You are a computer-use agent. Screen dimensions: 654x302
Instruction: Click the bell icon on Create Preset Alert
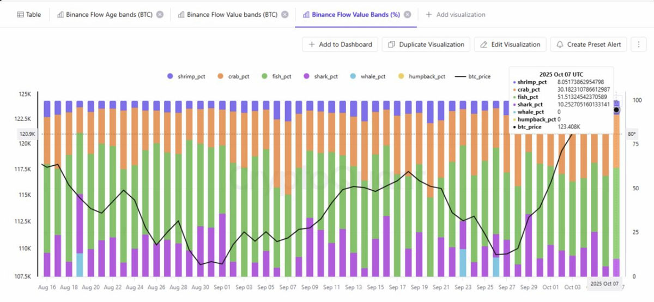(x=560, y=45)
